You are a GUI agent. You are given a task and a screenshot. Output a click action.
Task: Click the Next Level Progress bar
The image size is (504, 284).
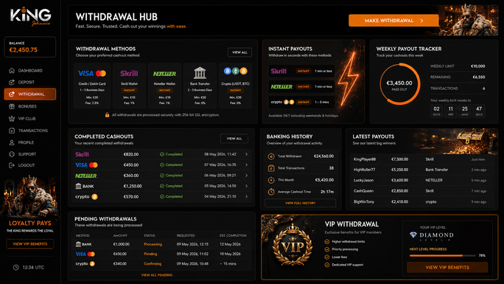[443, 255]
